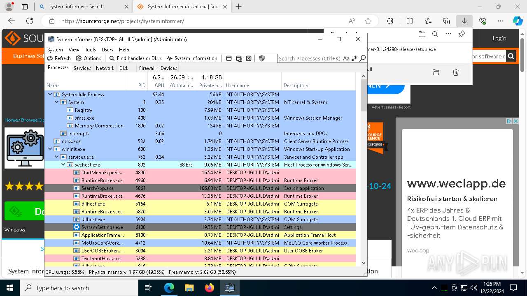Pin the Downloads panel
527x296 pixels.
(462, 34)
